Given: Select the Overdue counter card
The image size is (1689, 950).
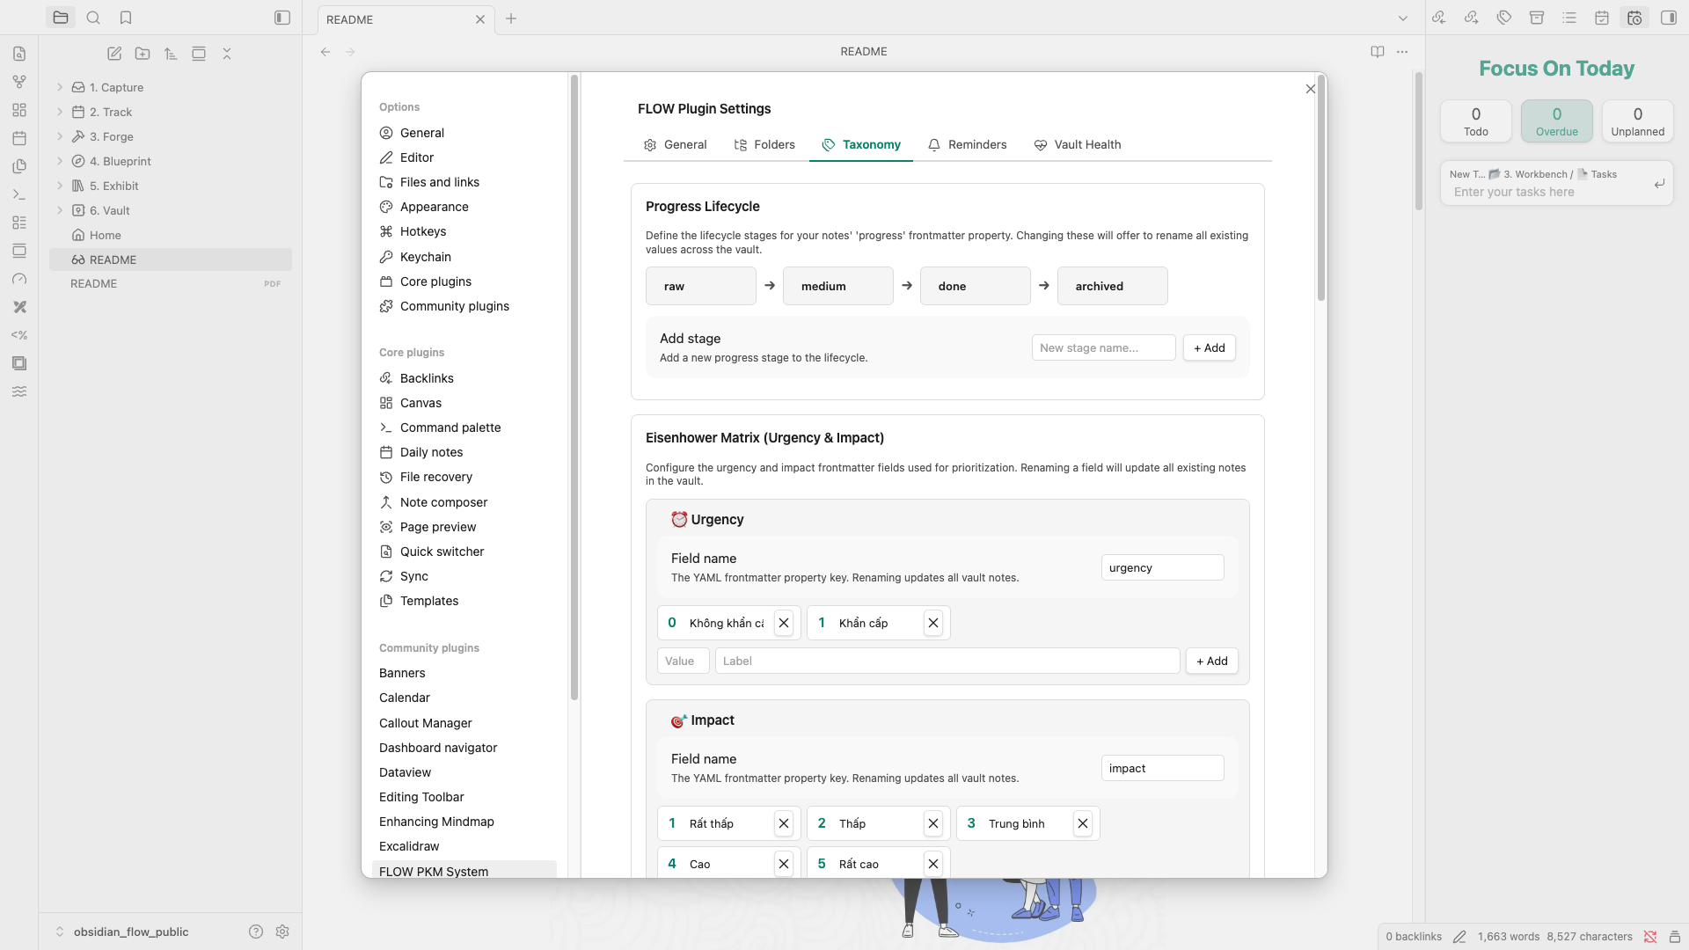Looking at the screenshot, I should 1556,121.
